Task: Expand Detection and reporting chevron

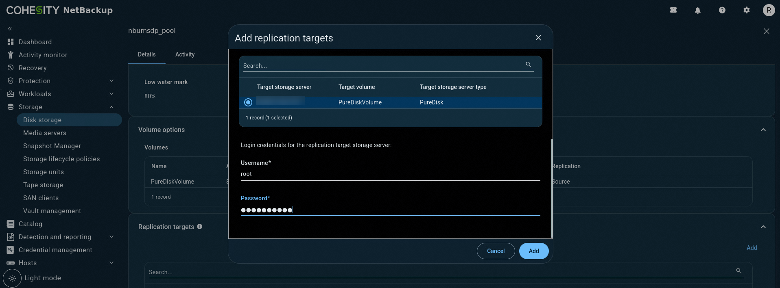Action: [x=111, y=237]
